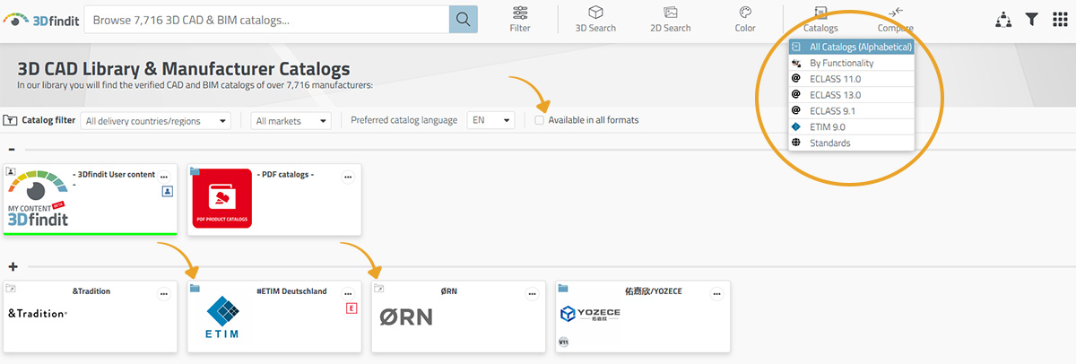
Task: Click the magnifier search button
Action: point(463,19)
